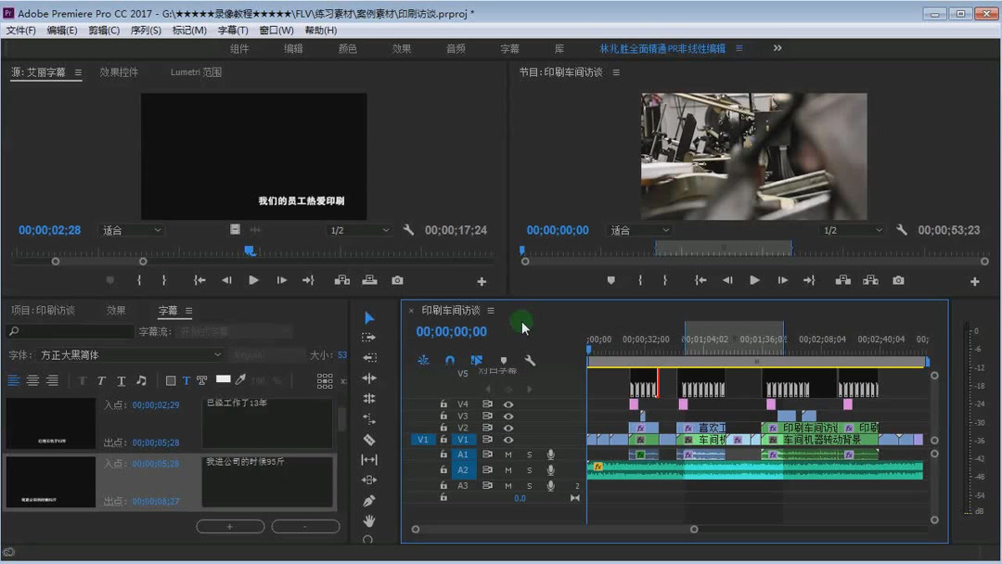Open the Source monitor 1/2 resolution dropdown

(360, 230)
